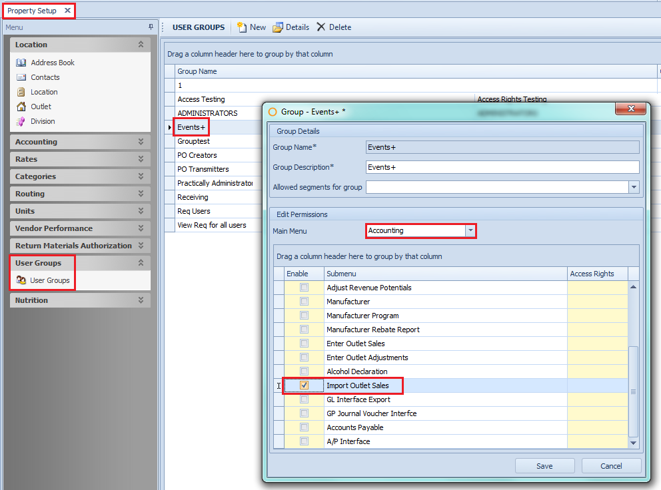Viewport: 661px width, 490px height.
Task: Click the Group Description text field
Action: point(502,167)
